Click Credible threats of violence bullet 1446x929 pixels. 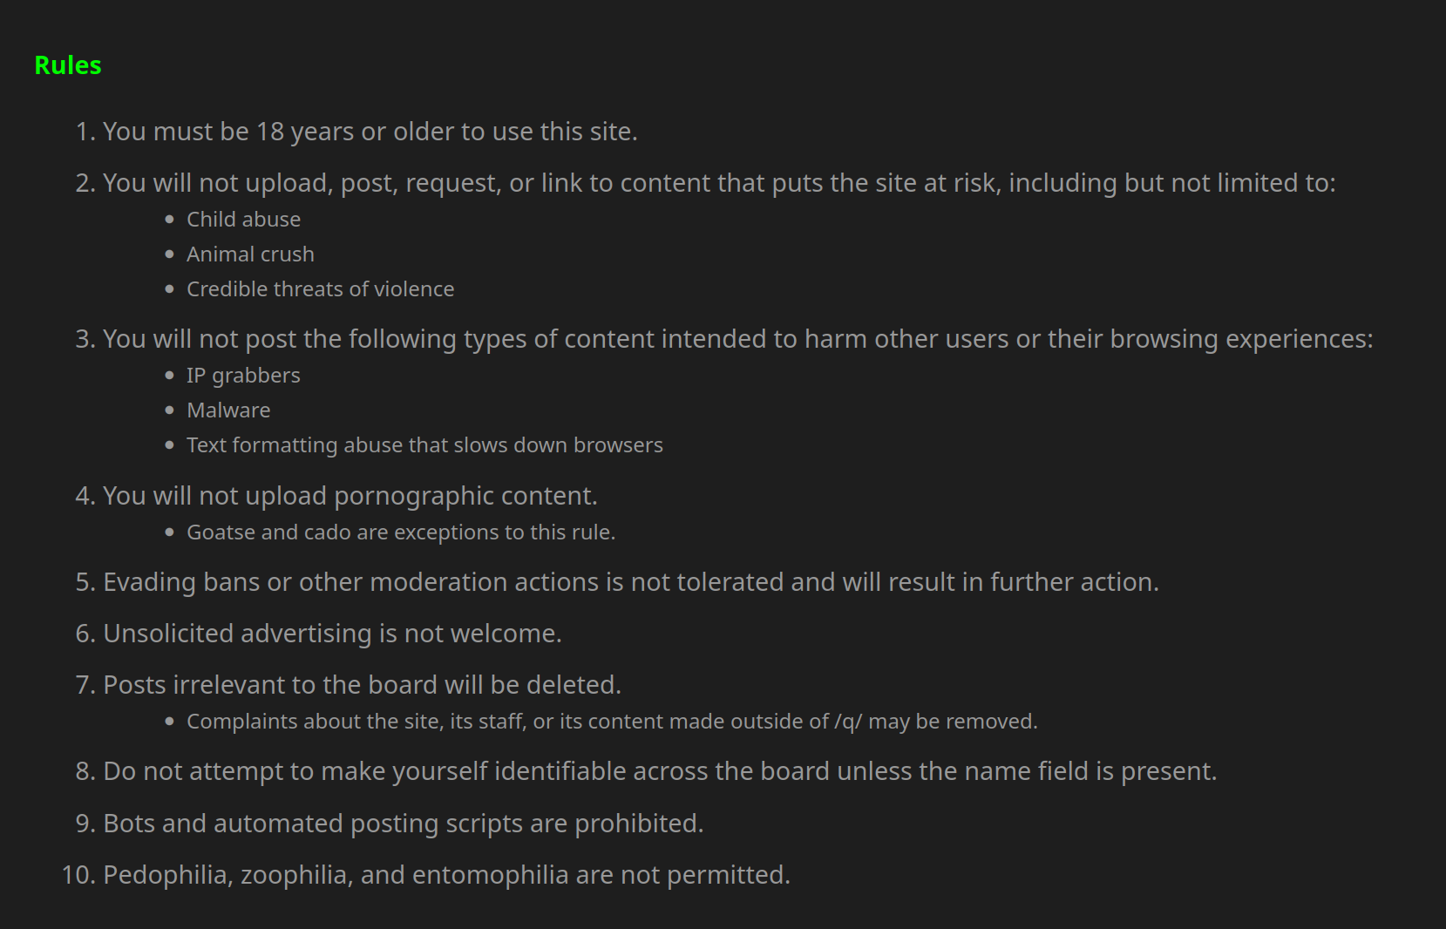coord(320,289)
